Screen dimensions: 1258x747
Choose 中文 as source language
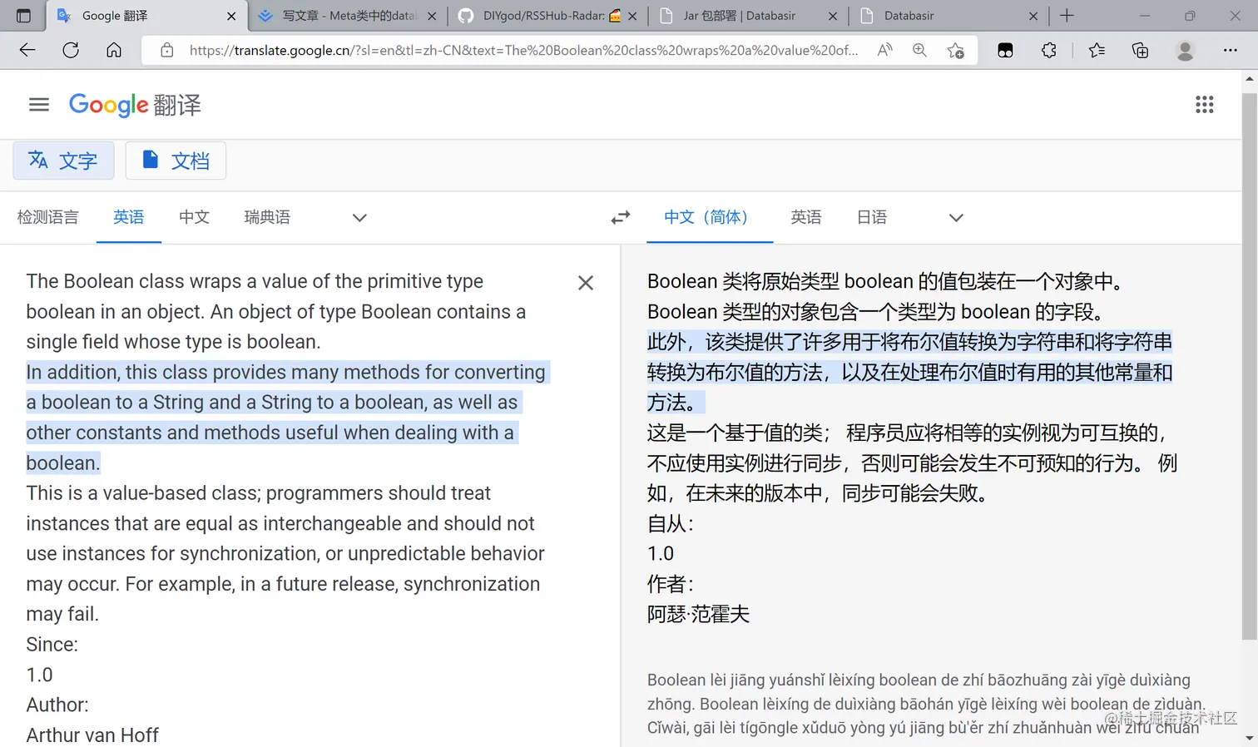[x=194, y=217]
